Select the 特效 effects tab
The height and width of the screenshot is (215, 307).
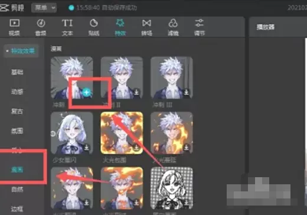pyautogui.click(x=120, y=27)
